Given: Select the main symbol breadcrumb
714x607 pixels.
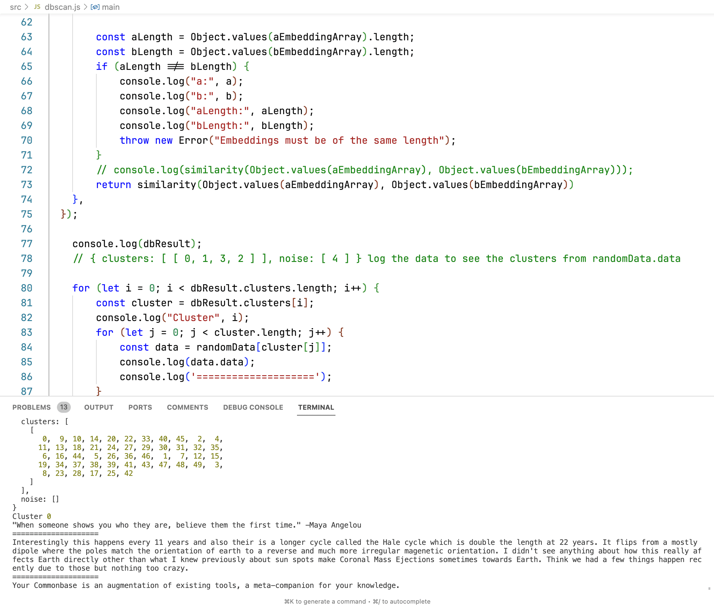Looking at the screenshot, I should pyautogui.click(x=110, y=7).
